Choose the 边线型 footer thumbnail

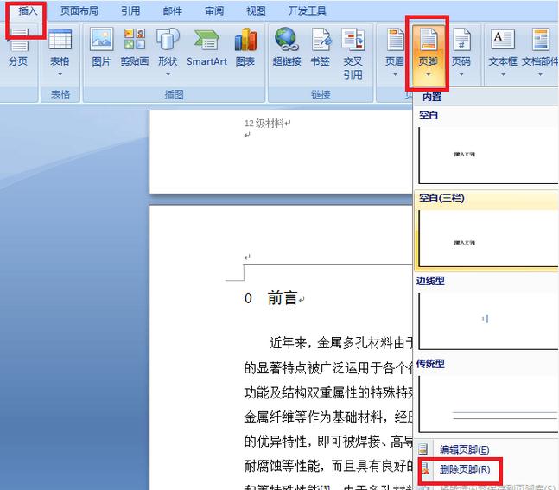tap(488, 321)
